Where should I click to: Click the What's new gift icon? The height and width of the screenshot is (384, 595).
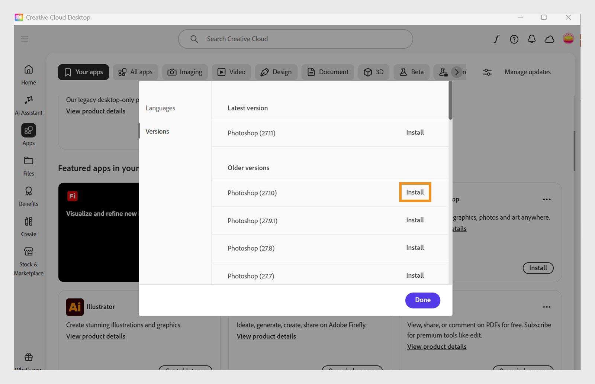(29, 357)
